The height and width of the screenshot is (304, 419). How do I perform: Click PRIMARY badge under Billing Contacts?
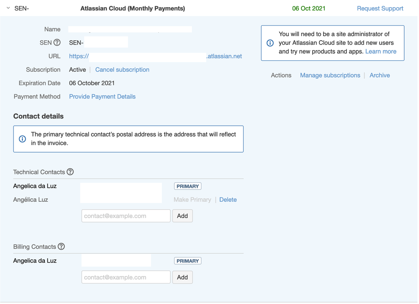point(188,261)
